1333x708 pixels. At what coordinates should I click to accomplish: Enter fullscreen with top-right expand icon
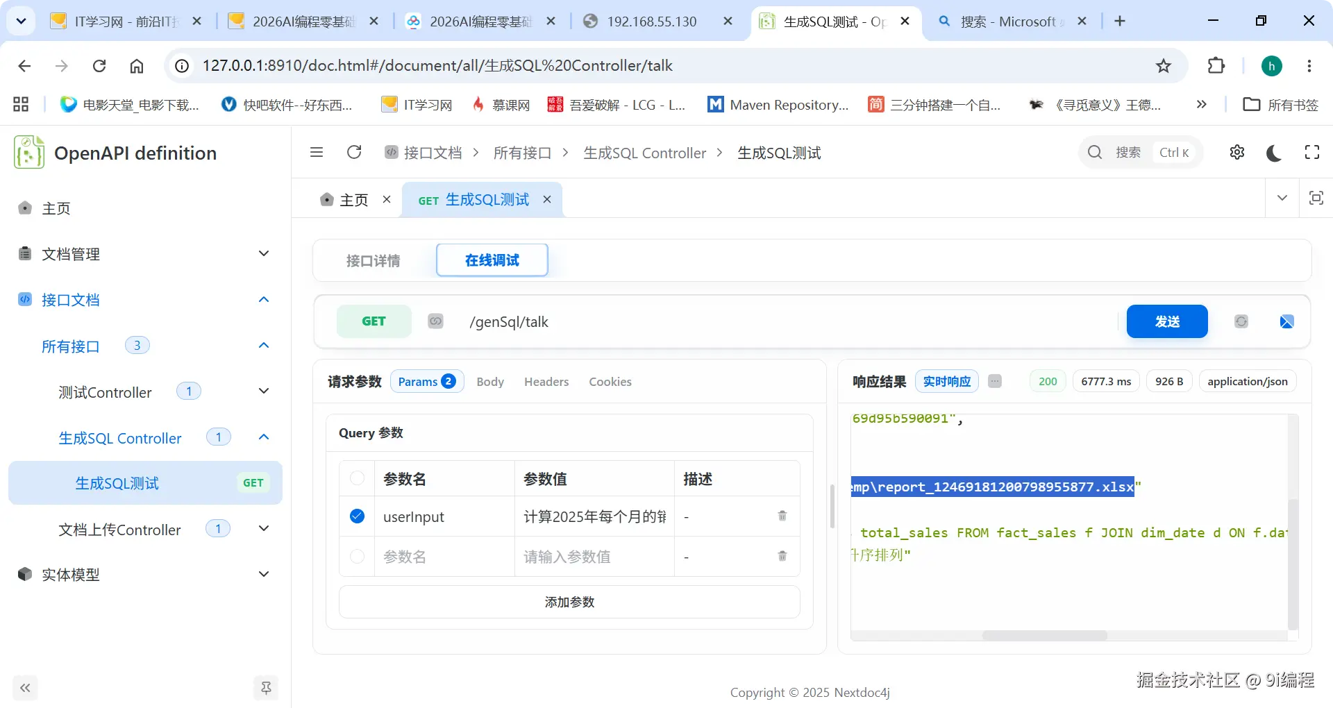click(x=1312, y=152)
